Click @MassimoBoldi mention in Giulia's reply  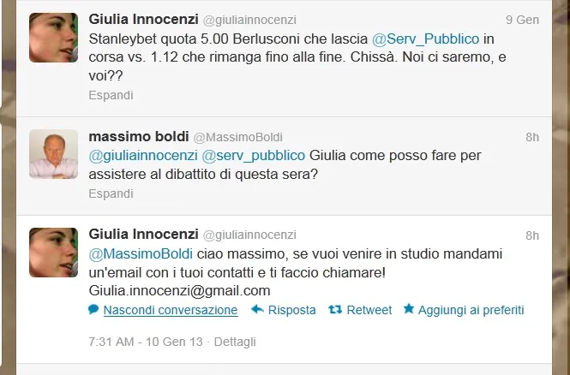click(x=141, y=254)
